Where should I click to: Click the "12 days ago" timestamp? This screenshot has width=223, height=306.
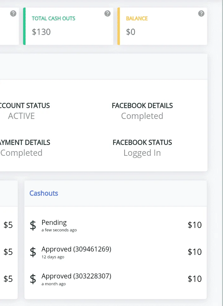pyautogui.click(x=53, y=257)
